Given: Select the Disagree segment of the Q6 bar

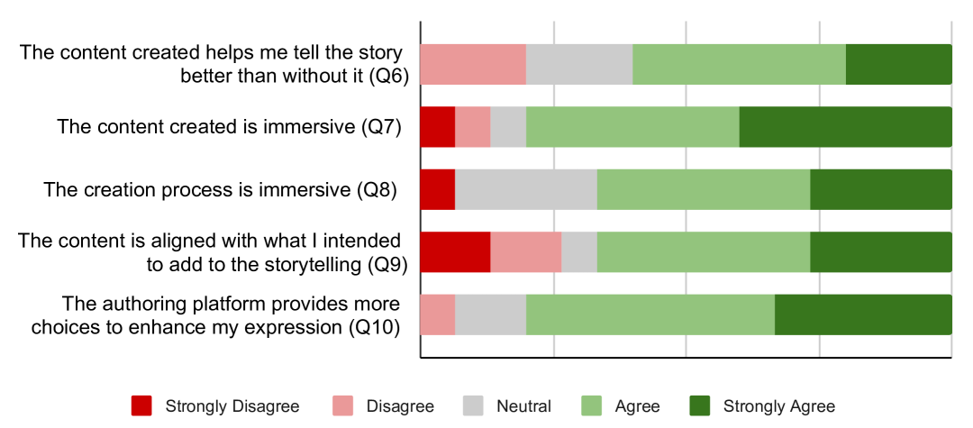Looking at the screenshot, I should (473, 64).
